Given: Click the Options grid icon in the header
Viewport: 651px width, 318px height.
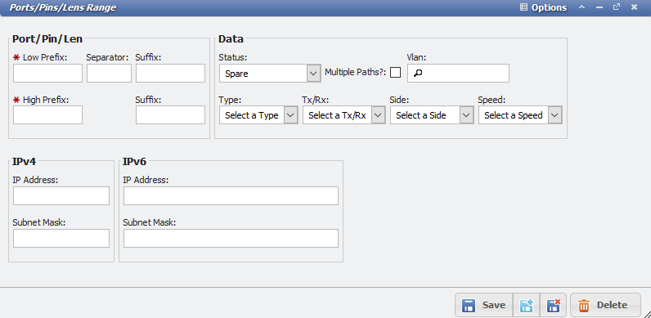Looking at the screenshot, I should click(x=523, y=7).
